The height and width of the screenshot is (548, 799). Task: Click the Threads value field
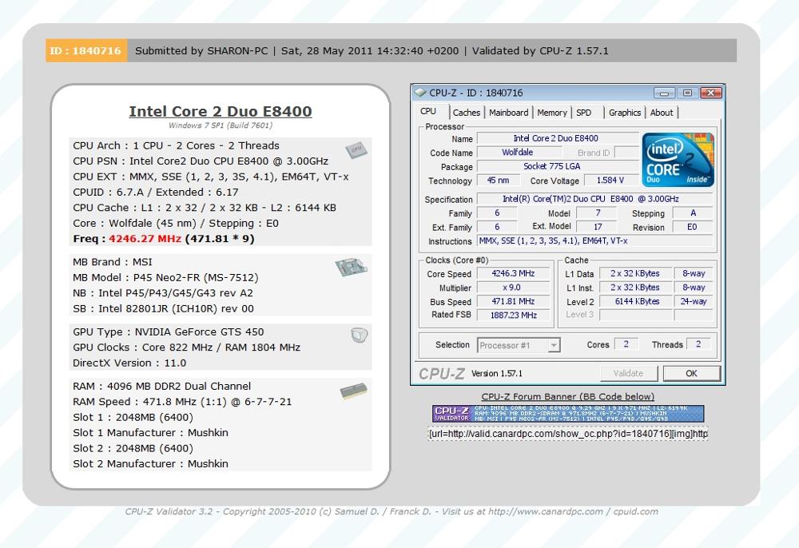coord(698,344)
